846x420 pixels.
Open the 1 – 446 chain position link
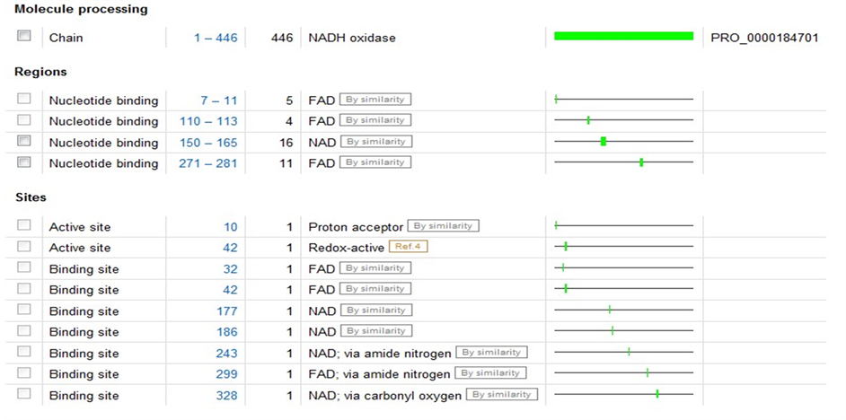216,38
